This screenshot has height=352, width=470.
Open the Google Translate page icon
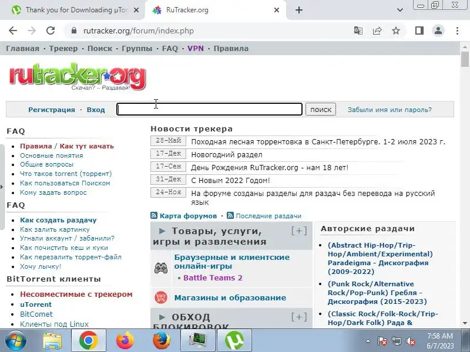(x=358, y=31)
